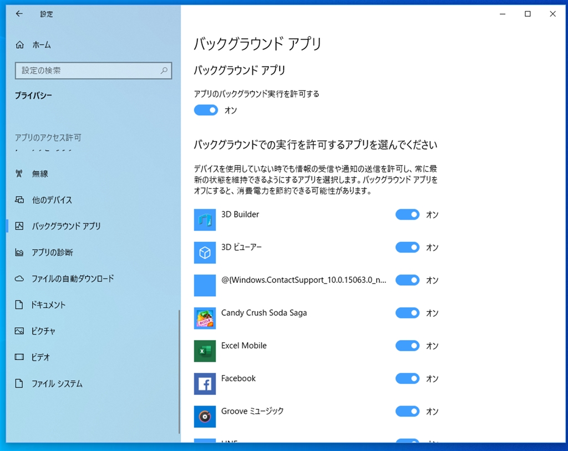The height and width of the screenshot is (451, 568).
Task: Switch off Facebook background toggle
Action: point(407,378)
